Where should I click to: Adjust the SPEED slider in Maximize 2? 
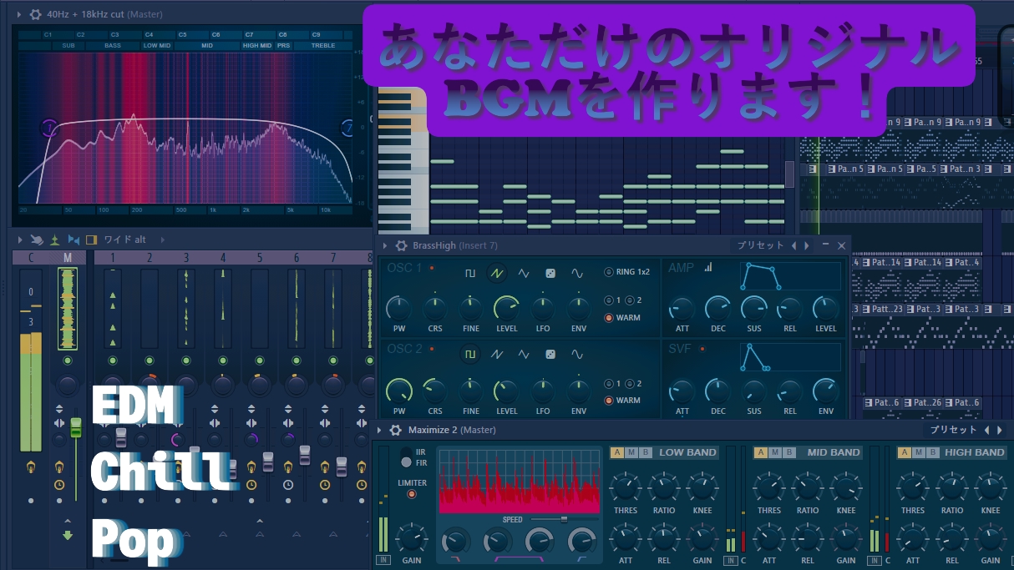[x=564, y=519]
